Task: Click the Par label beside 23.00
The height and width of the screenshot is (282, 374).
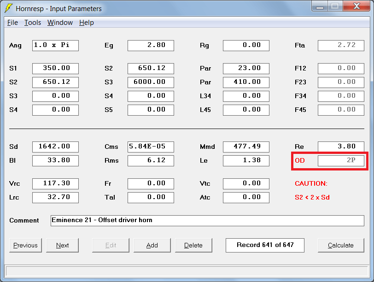Action: [205, 69]
